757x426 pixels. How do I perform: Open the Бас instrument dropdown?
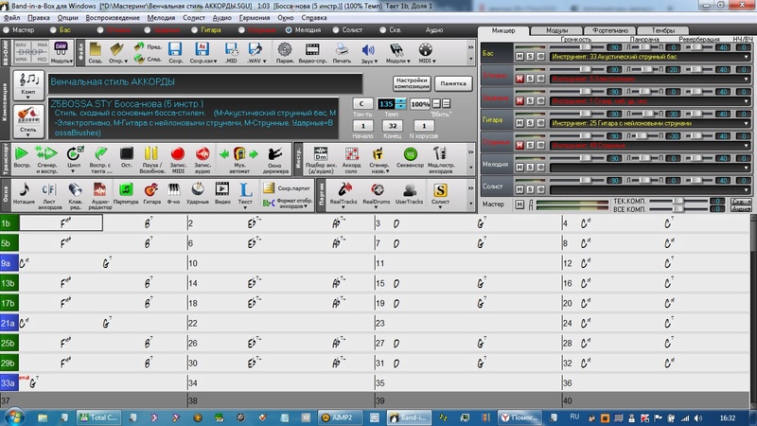point(747,57)
